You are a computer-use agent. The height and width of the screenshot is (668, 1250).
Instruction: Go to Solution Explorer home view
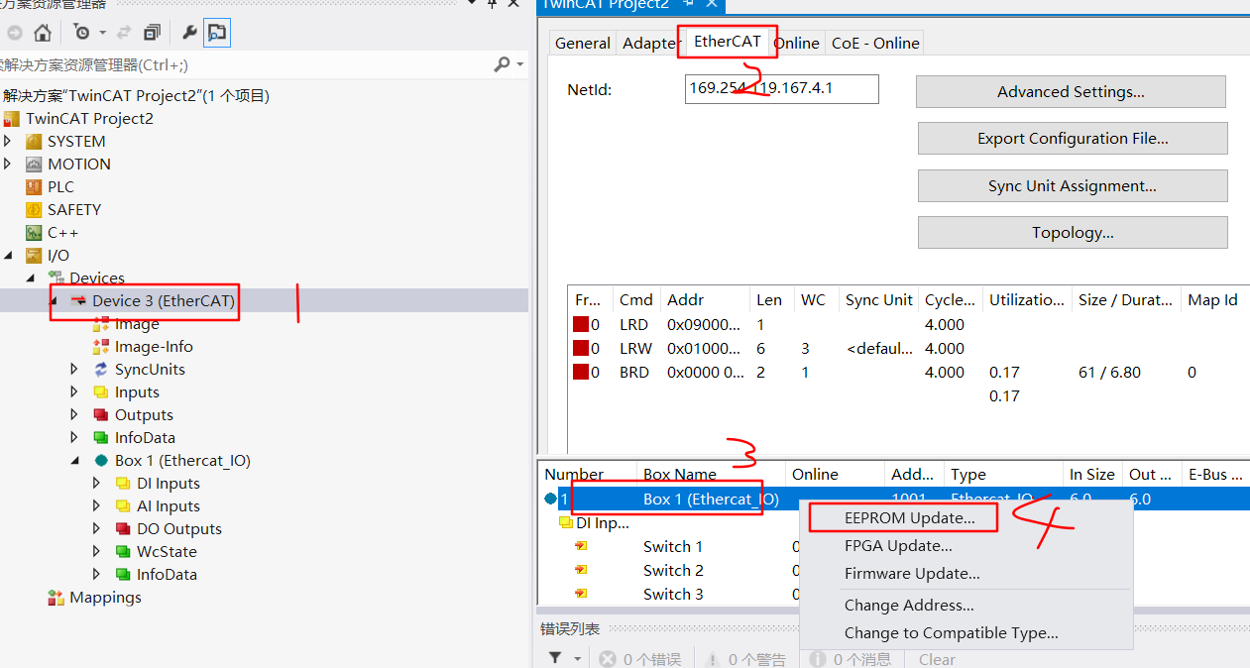click(43, 33)
